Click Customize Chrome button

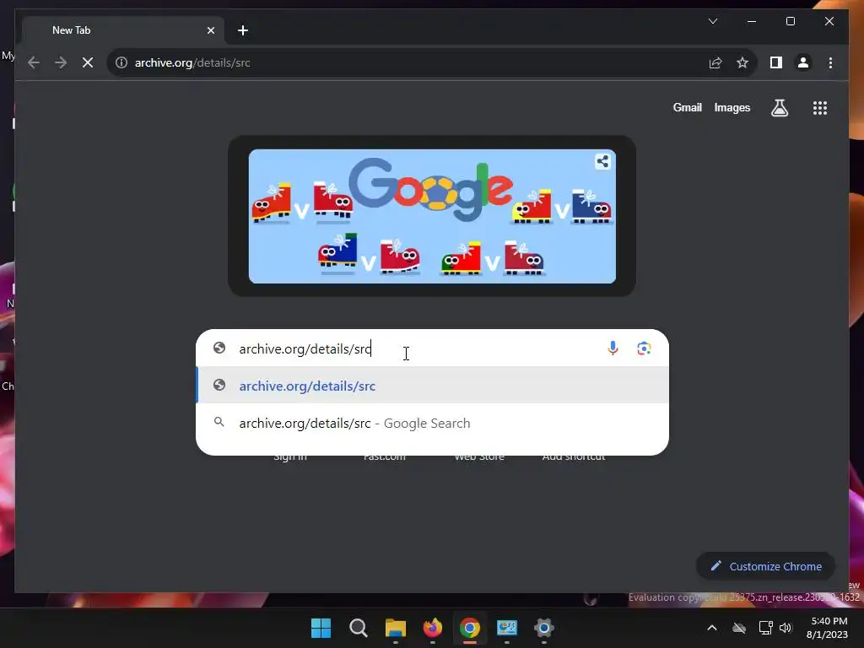[x=765, y=566]
